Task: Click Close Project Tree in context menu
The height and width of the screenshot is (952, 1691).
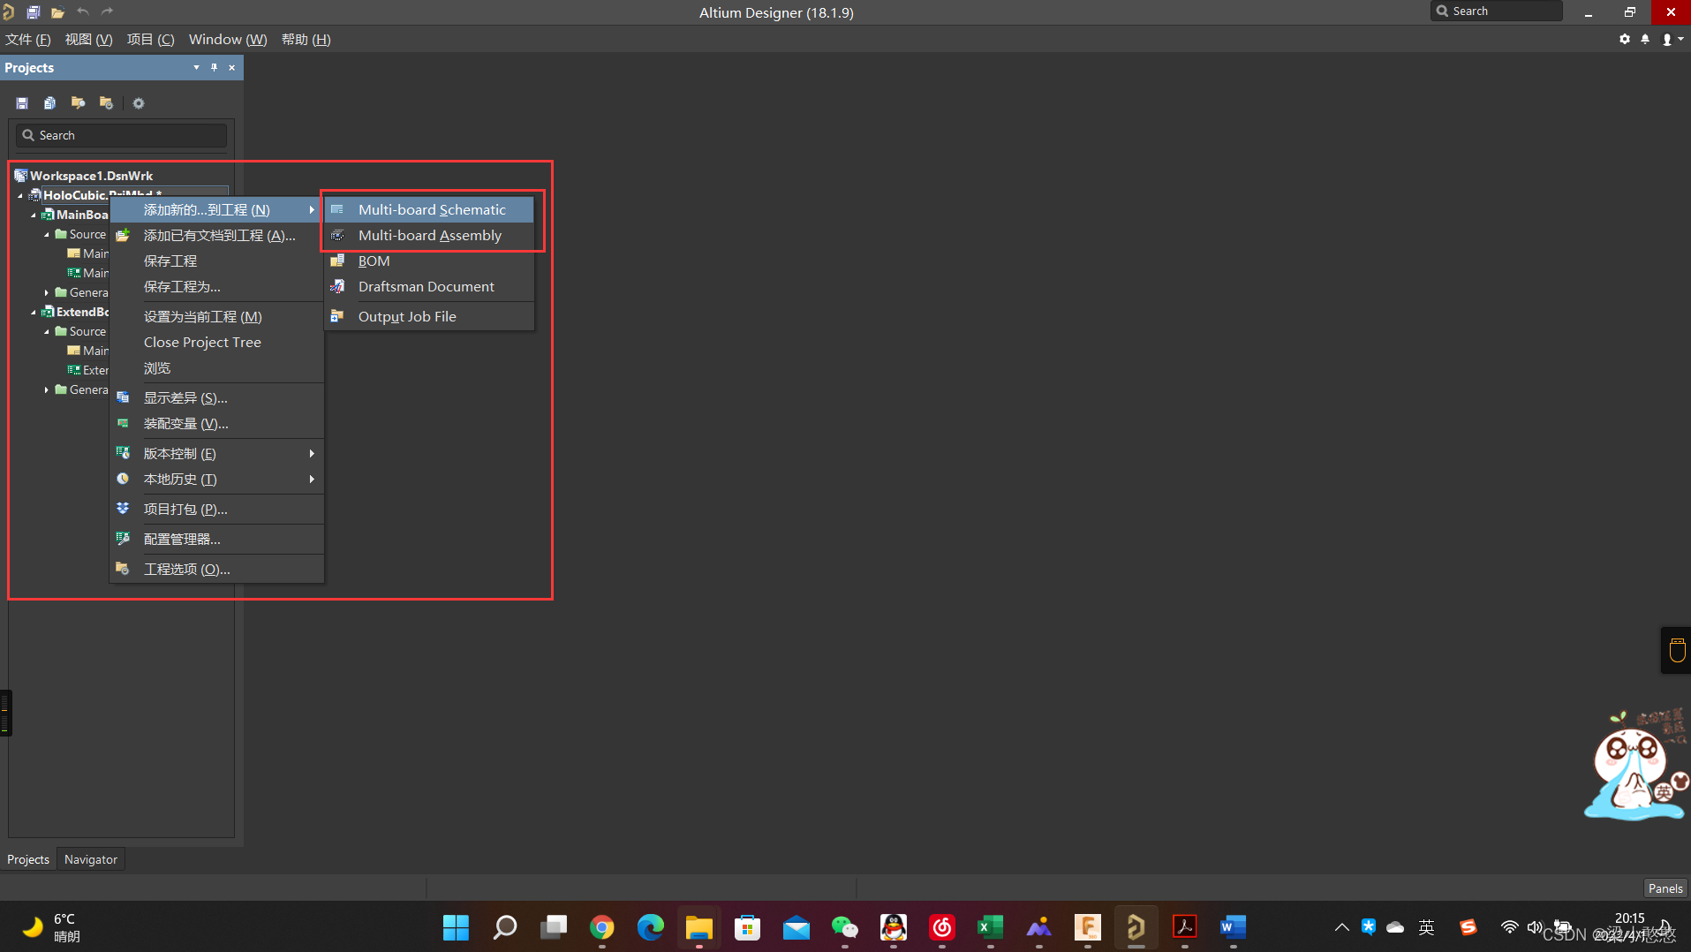Action: 202,343
